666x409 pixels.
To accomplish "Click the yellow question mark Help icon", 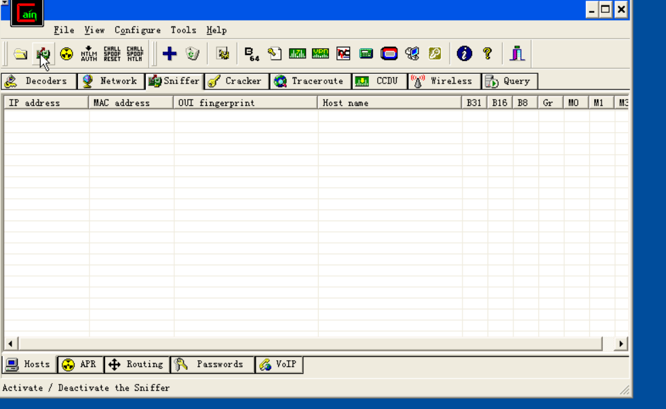I will (487, 54).
